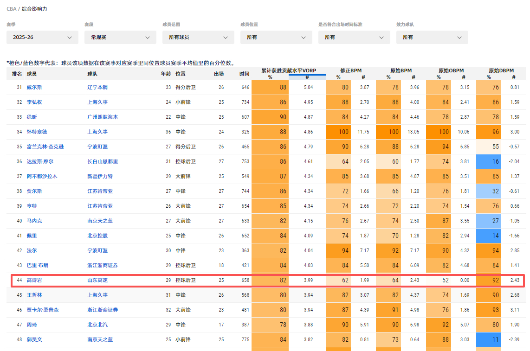Click the 原始OBPM column header

[x=451, y=70]
